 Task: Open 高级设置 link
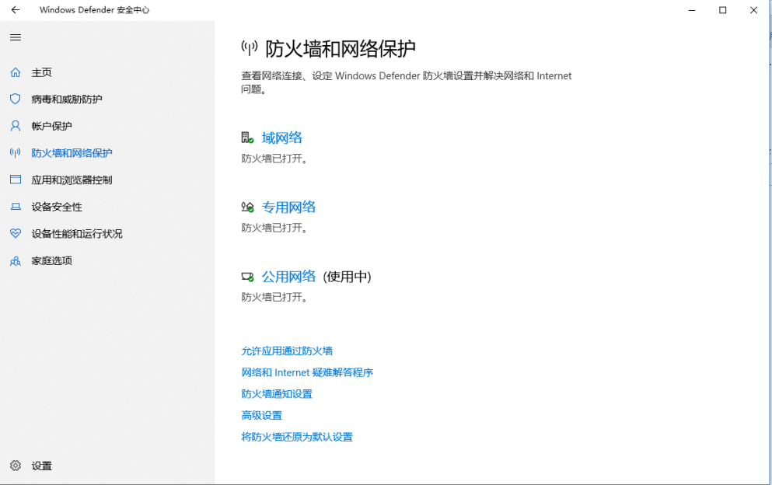click(261, 416)
